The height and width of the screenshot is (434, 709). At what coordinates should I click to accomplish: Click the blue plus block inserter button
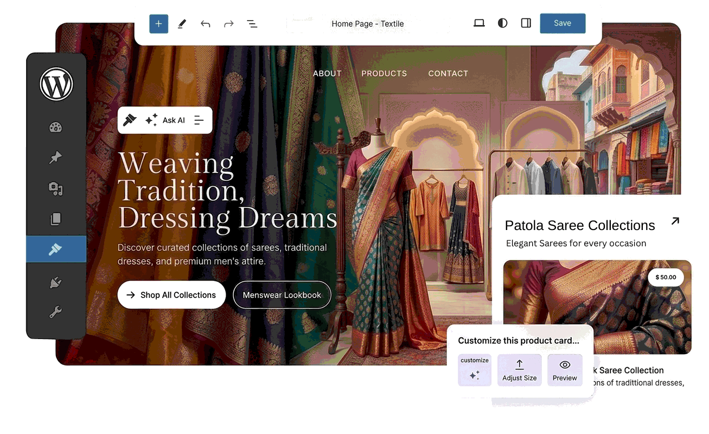pyautogui.click(x=158, y=24)
